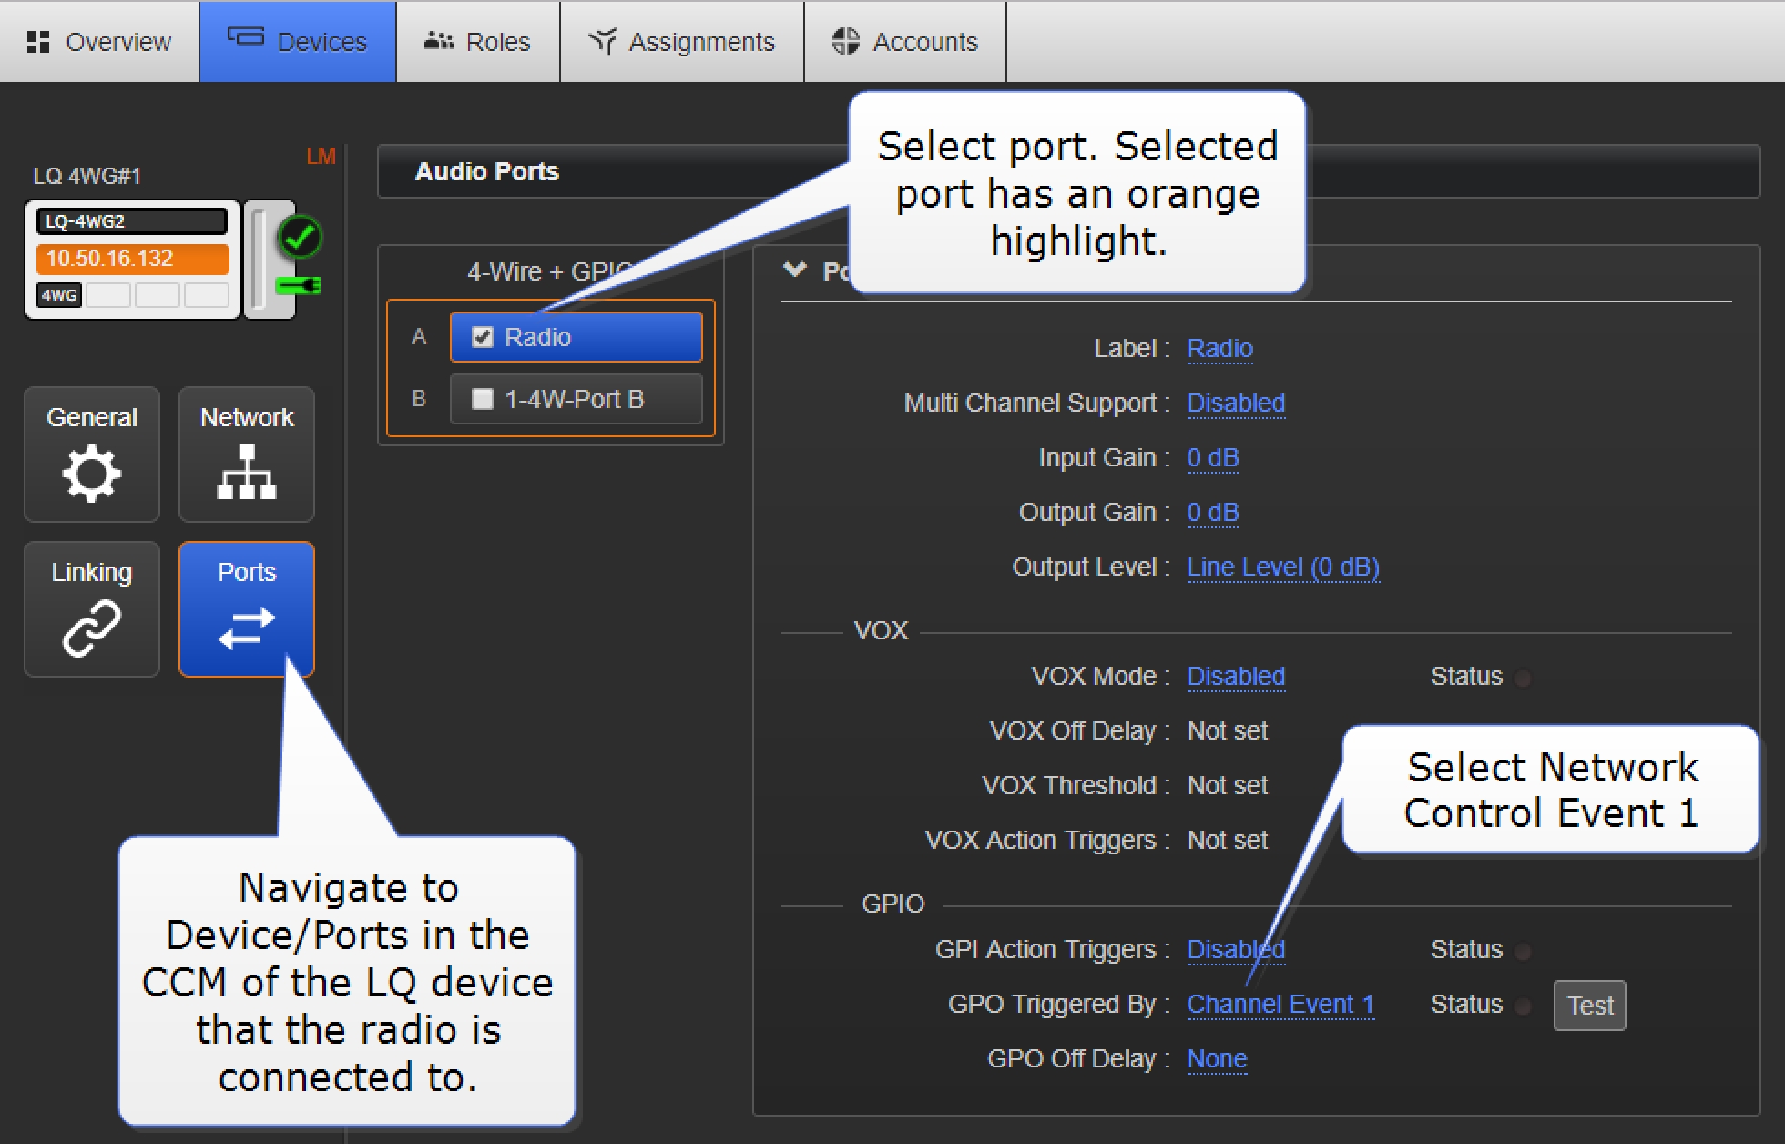Click the 10.50.16.132 IP address field
This screenshot has height=1144, width=1785.
(131, 259)
